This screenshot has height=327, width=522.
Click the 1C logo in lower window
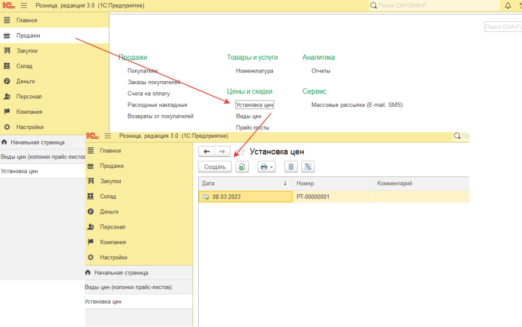pos(92,136)
